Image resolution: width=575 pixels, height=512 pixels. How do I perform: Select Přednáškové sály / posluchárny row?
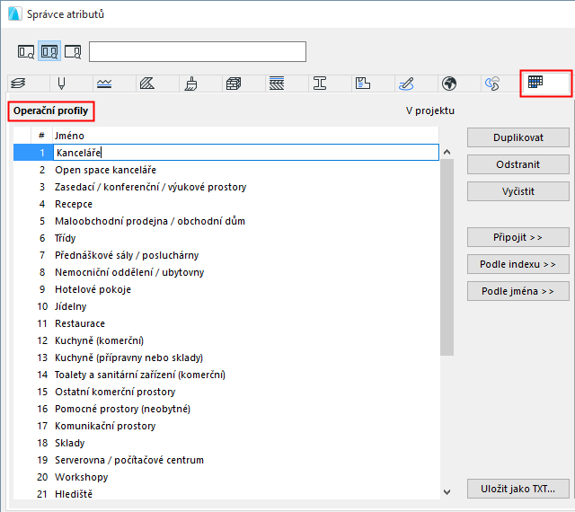point(226,255)
